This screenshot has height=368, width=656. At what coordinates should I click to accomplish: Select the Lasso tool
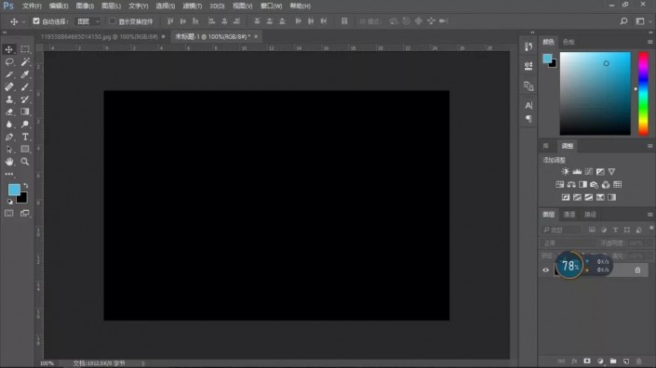coord(9,62)
